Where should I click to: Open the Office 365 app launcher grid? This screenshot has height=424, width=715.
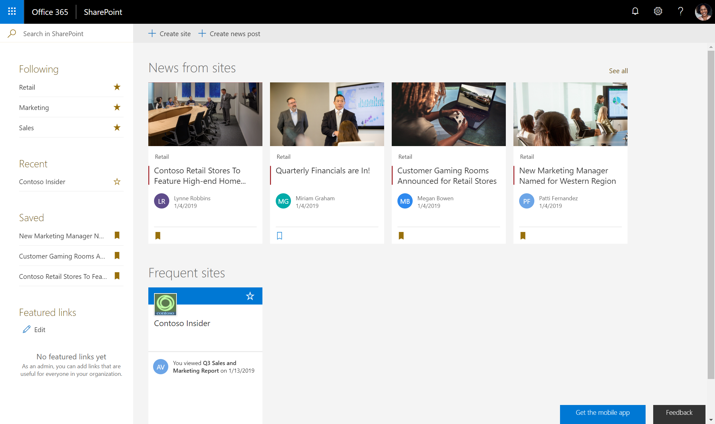(x=12, y=12)
